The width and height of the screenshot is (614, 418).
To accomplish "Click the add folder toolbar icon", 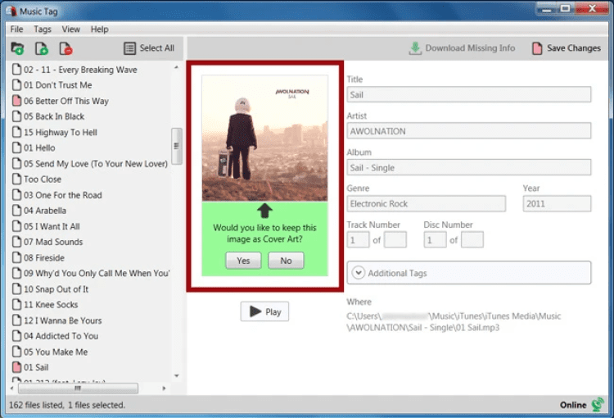I will 17,48.
